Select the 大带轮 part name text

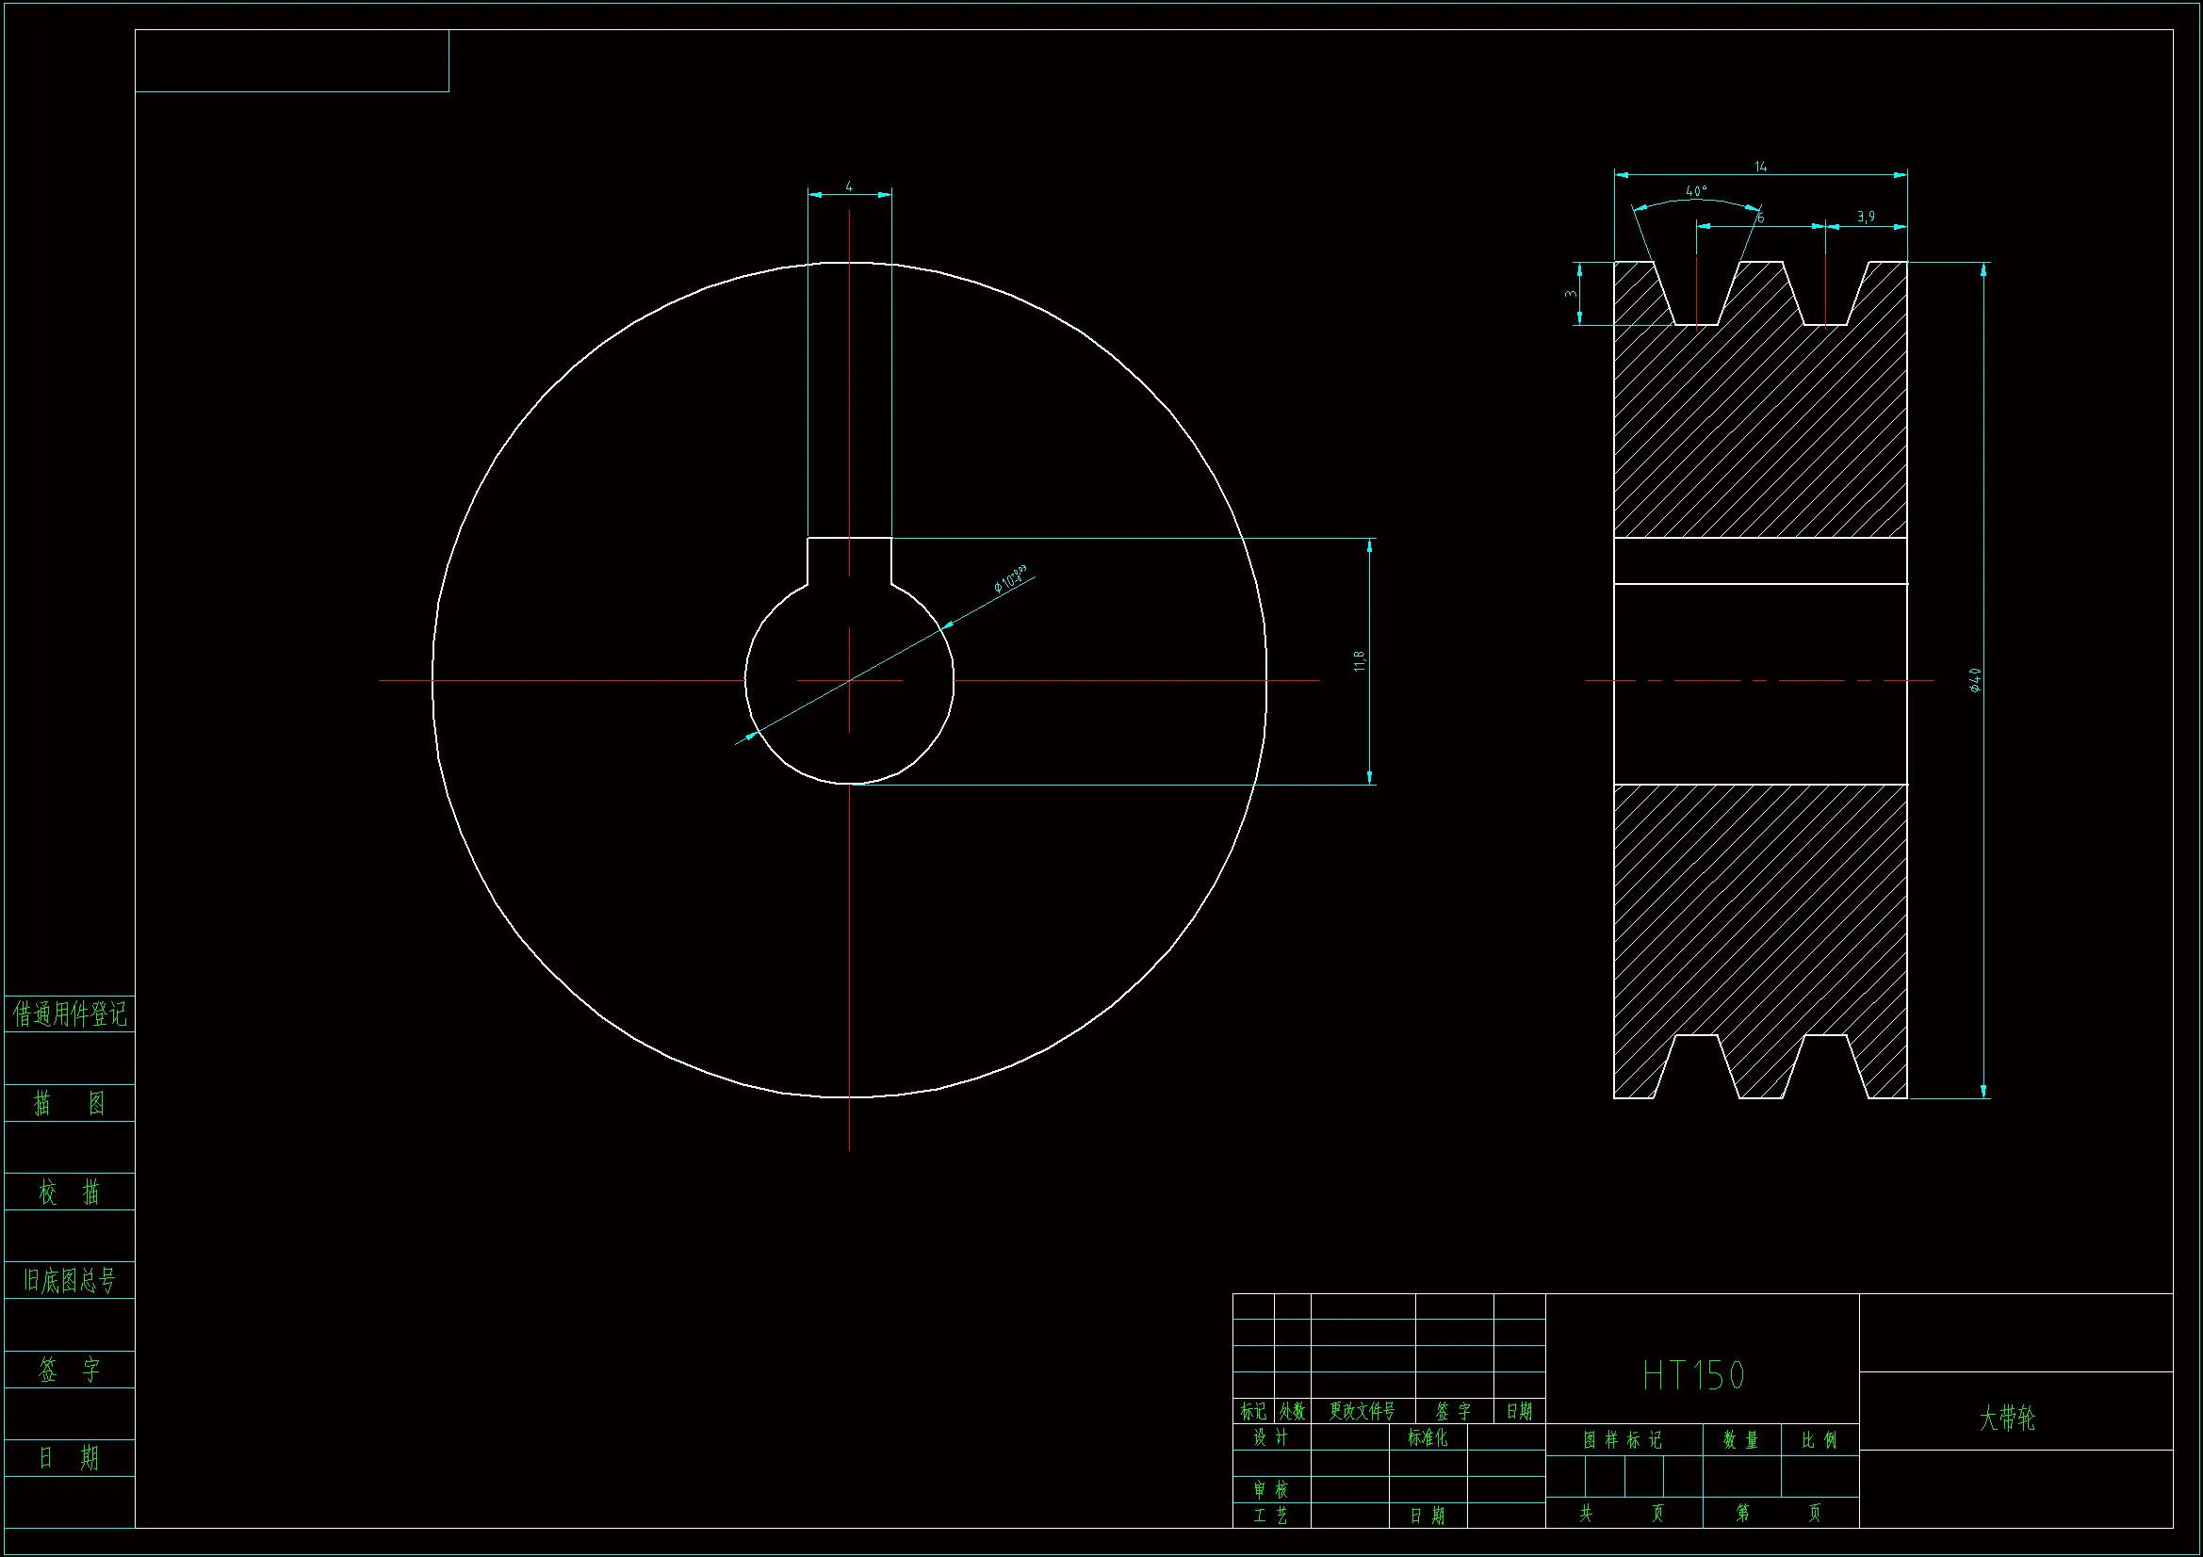pyautogui.click(x=2006, y=1418)
